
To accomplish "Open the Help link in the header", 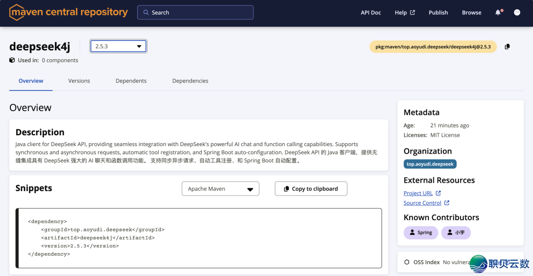I will click(401, 12).
